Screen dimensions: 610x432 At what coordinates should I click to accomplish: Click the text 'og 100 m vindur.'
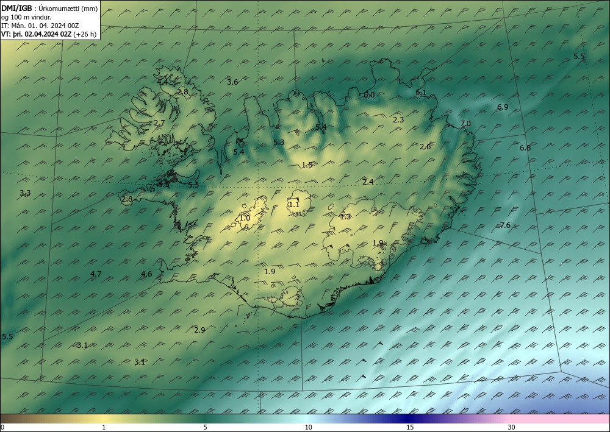(x=26, y=17)
